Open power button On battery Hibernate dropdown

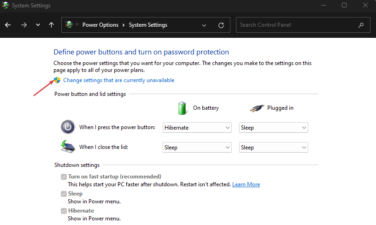click(x=197, y=128)
